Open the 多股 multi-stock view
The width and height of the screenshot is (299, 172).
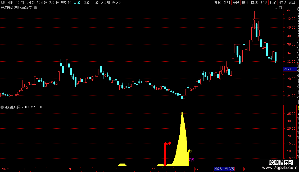pyautogui.click(x=236, y=2)
